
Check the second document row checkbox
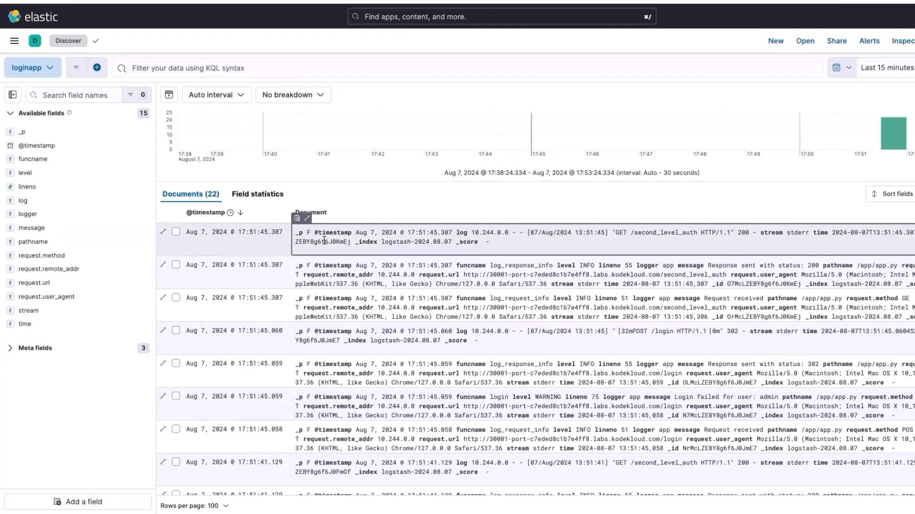coord(176,265)
